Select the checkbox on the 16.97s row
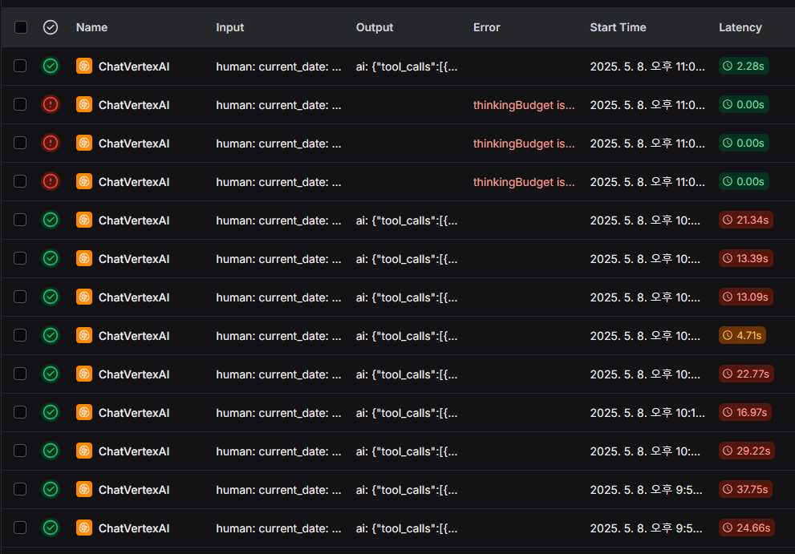The width and height of the screenshot is (795, 554). (20, 413)
